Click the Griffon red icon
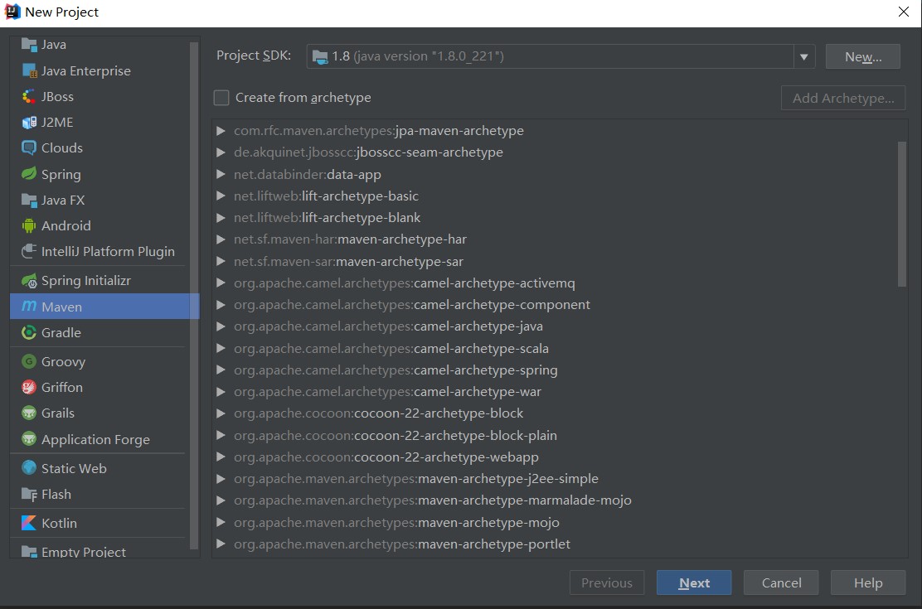Image resolution: width=922 pixels, height=609 pixels. pyautogui.click(x=29, y=388)
